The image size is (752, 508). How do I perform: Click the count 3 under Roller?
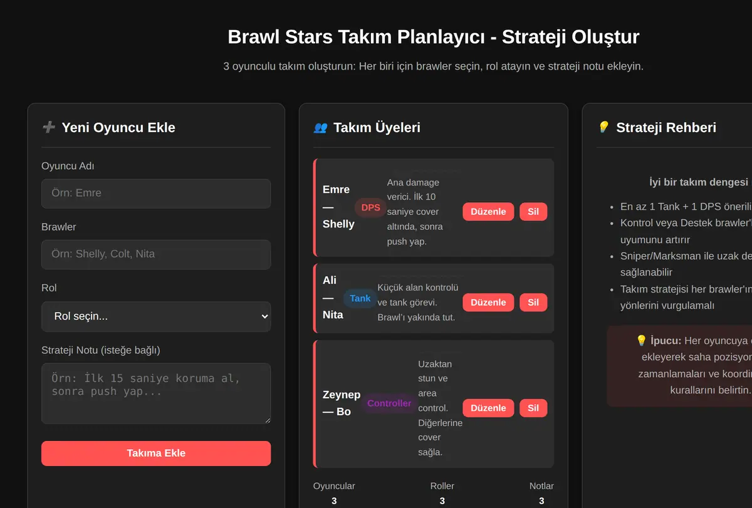point(442,501)
